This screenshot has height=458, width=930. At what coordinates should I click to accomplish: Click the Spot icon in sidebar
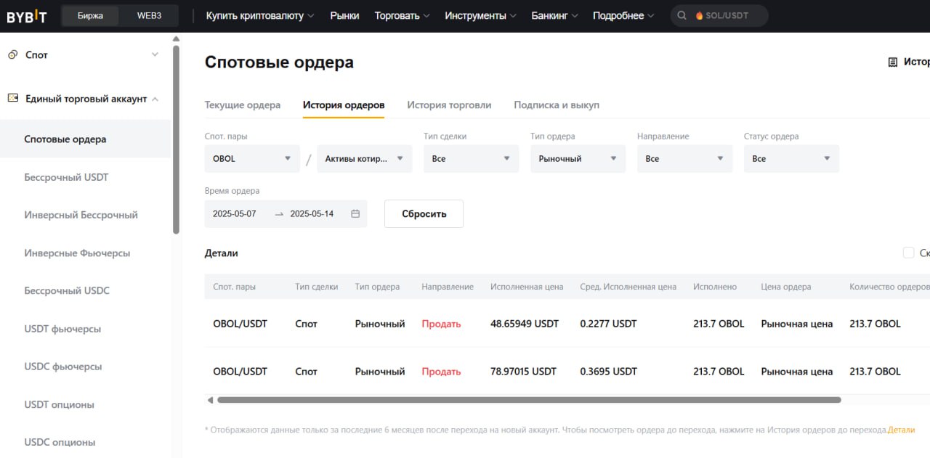pyautogui.click(x=12, y=54)
